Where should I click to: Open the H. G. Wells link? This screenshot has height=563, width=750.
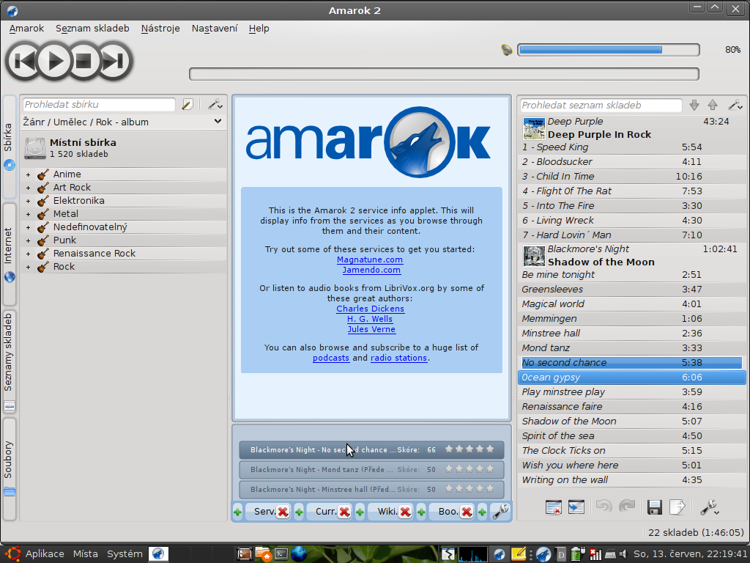370,319
